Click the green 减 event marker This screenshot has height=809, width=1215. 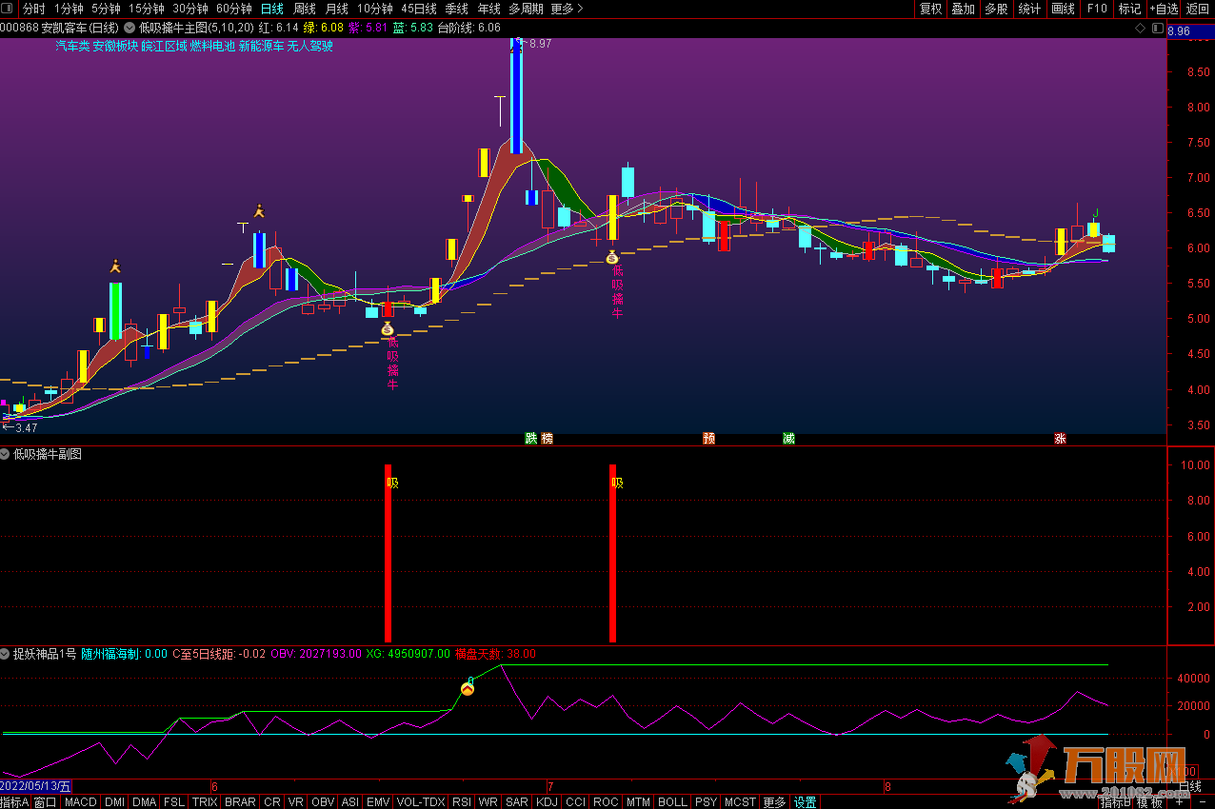pos(788,439)
